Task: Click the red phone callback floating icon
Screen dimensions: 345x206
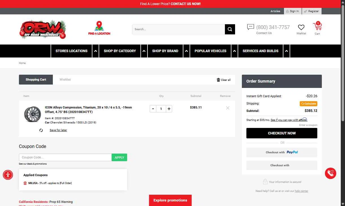Action: 331,173
